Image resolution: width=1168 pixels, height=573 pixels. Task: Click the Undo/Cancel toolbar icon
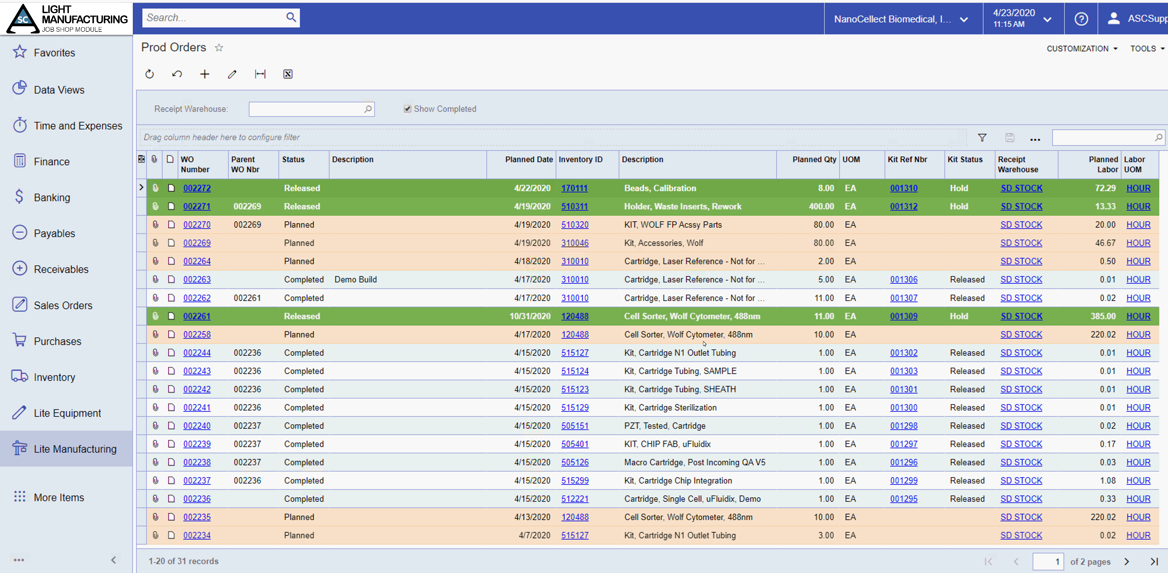pos(177,74)
